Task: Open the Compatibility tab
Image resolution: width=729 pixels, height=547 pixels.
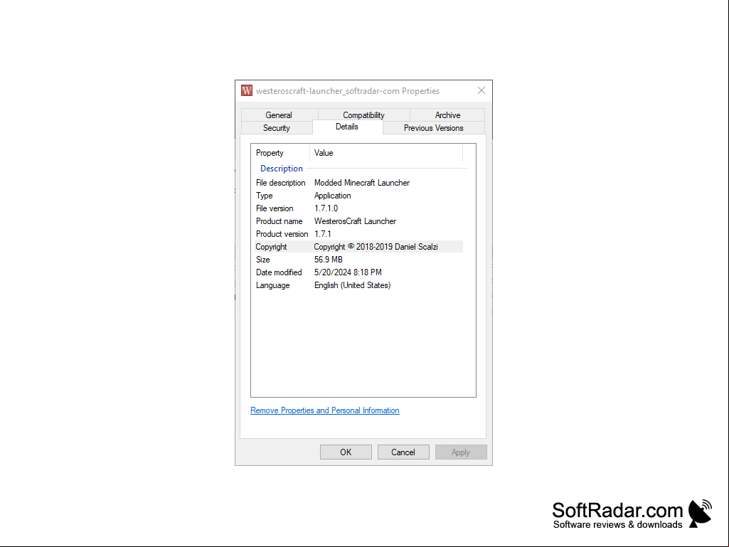Action: (363, 115)
